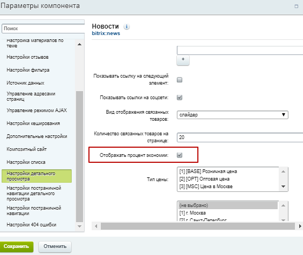Click the plus button to add a field

pos(183,60)
